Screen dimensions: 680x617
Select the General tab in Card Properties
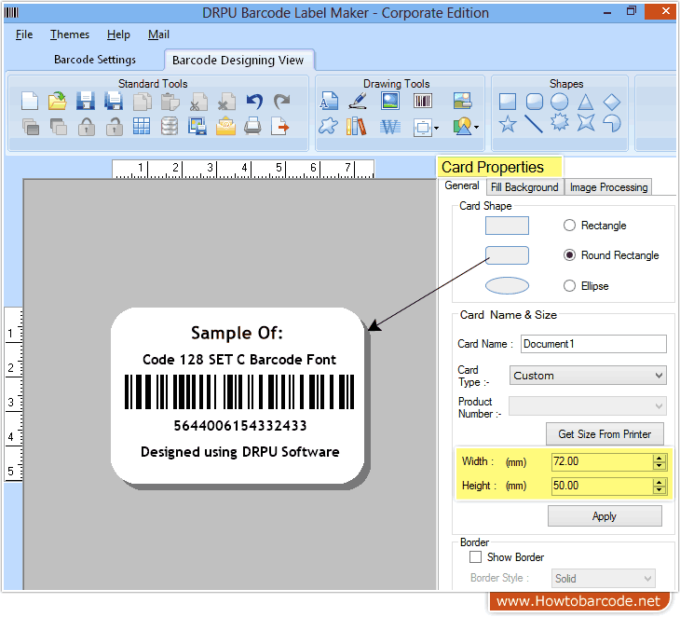461,185
